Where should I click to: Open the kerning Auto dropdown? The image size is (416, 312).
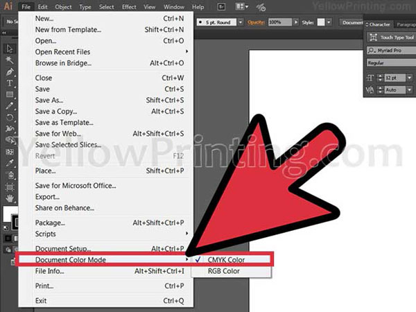pos(409,90)
